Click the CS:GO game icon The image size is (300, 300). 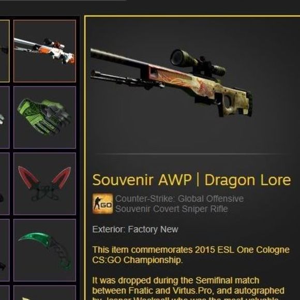pos(102,203)
